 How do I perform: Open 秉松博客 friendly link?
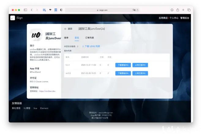[16, 108]
